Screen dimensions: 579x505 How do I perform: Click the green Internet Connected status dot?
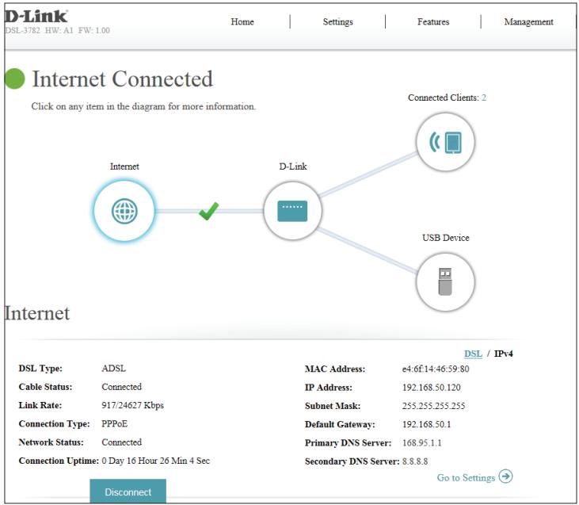point(15,78)
